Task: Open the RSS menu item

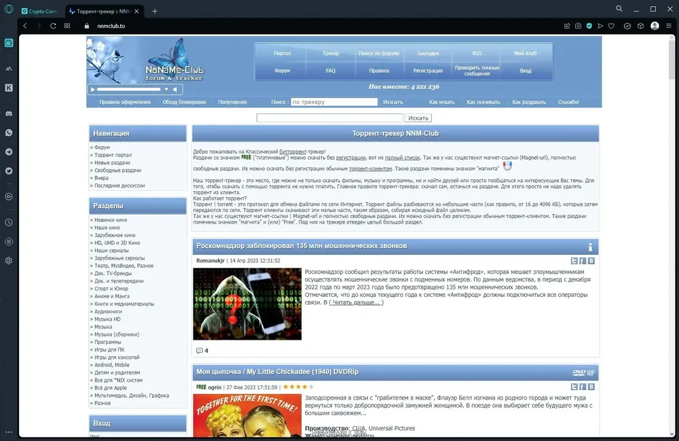Action: tap(477, 53)
